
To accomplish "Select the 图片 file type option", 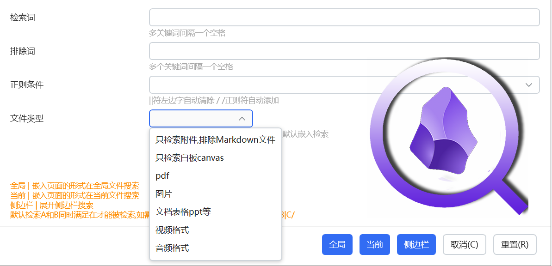I will tap(216, 194).
